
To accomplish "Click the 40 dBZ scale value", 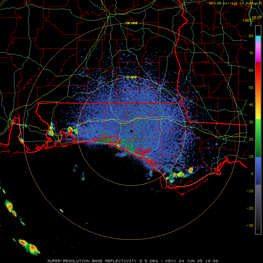I will point(251,105).
